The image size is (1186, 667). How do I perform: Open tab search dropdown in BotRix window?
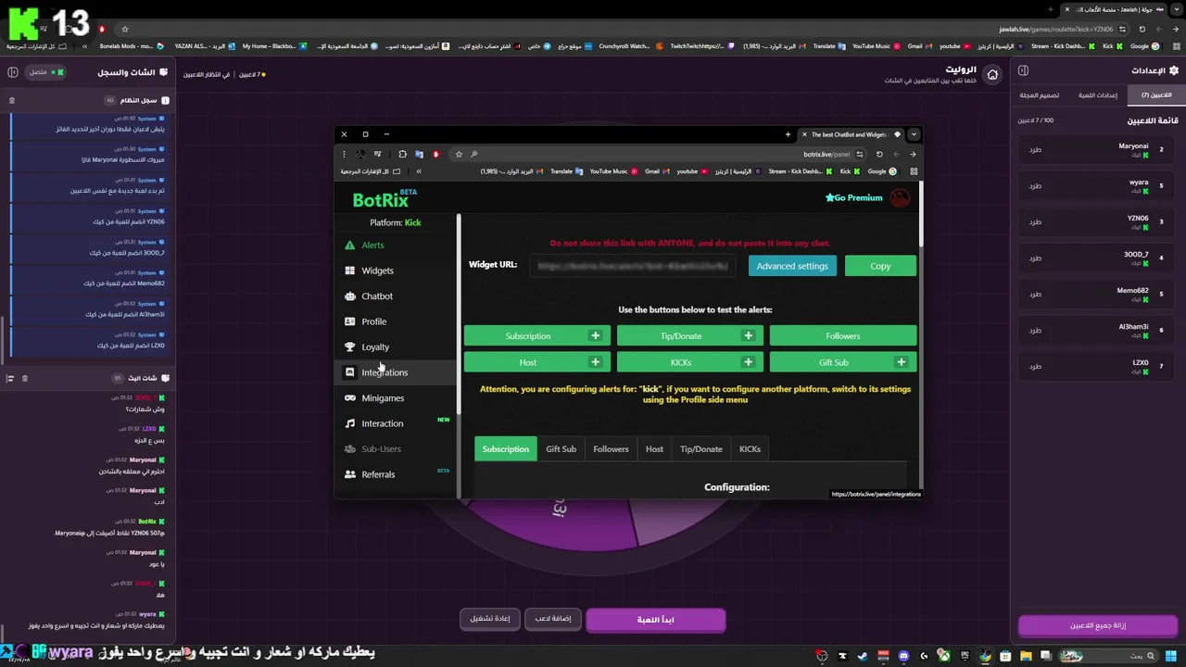click(x=914, y=134)
